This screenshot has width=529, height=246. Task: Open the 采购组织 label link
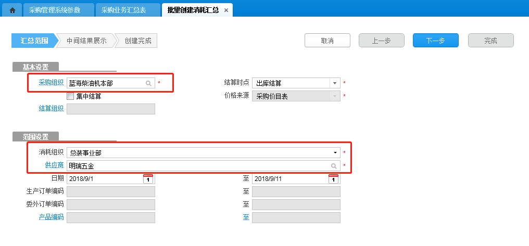coord(51,83)
